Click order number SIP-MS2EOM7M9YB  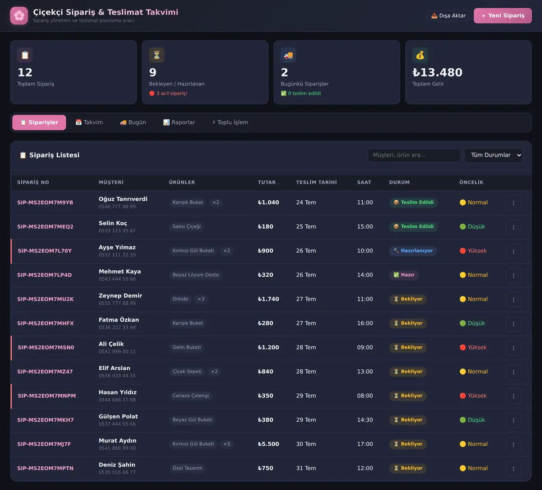pos(45,203)
